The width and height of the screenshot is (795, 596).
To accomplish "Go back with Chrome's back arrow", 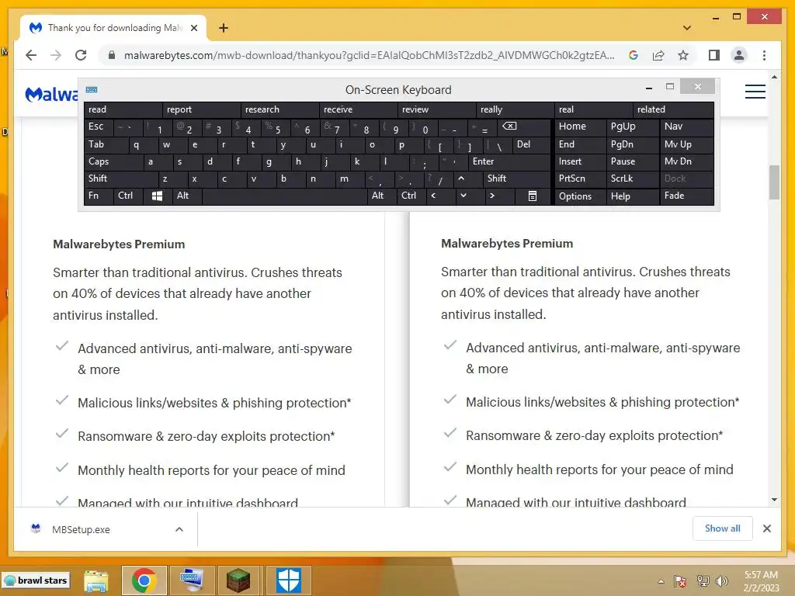I will [31, 55].
